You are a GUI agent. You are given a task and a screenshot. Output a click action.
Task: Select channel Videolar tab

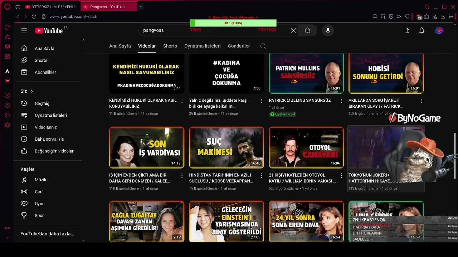147,46
